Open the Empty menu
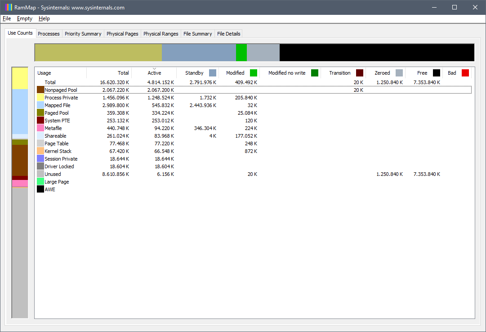Image resolution: width=486 pixels, height=332 pixels. click(x=24, y=18)
